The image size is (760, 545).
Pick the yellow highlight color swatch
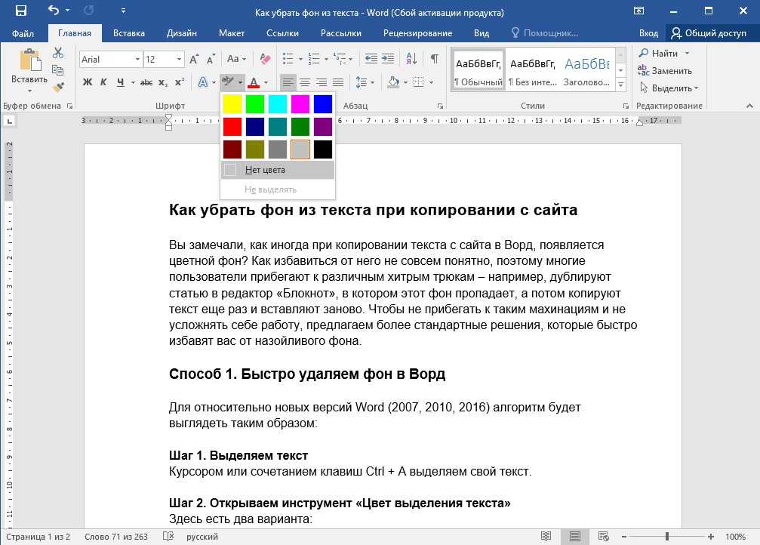[x=232, y=104]
